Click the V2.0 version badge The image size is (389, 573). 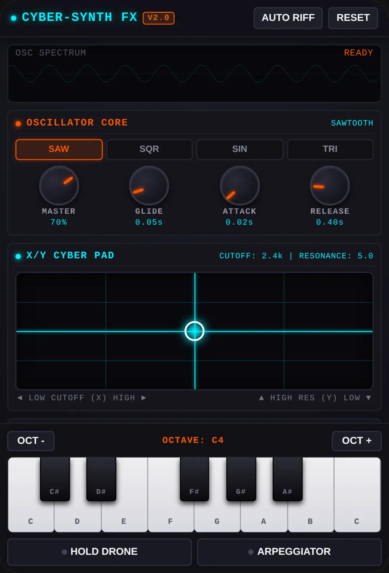(158, 18)
